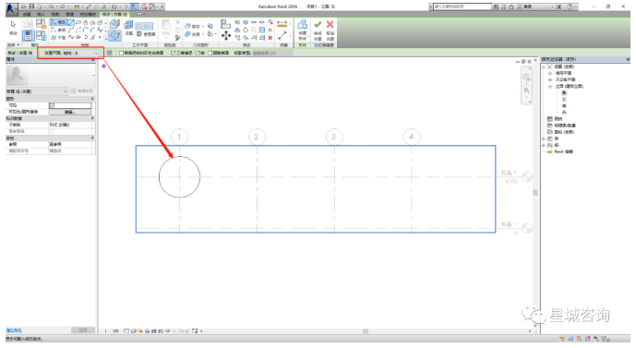Click the horizontal scrollbar thumb under canvas
The image size is (636, 348).
click(366, 331)
